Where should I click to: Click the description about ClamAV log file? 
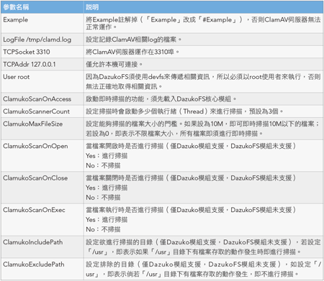(x=134, y=40)
